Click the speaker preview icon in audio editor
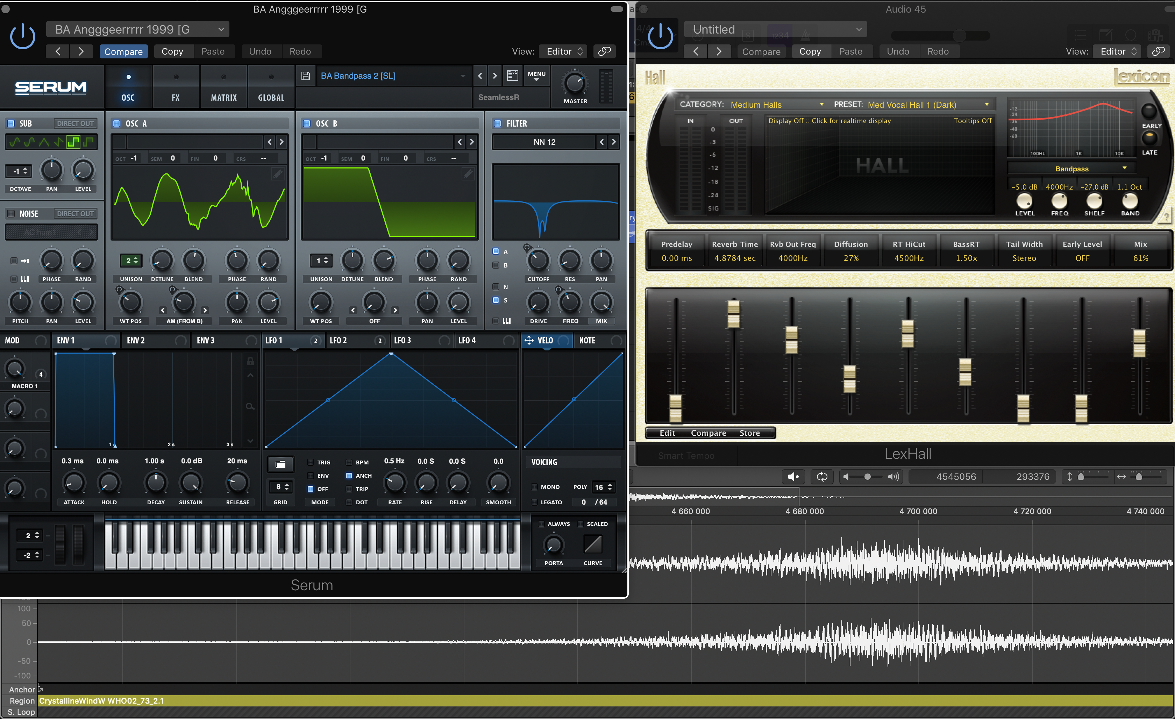This screenshot has height=719, width=1175. [793, 476]
